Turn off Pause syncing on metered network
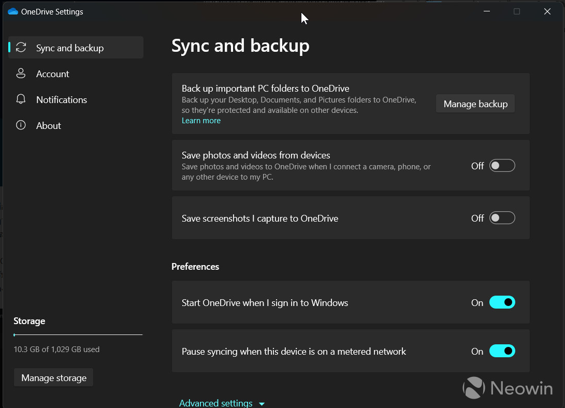 pyautogui.click(x=502, y=351)
